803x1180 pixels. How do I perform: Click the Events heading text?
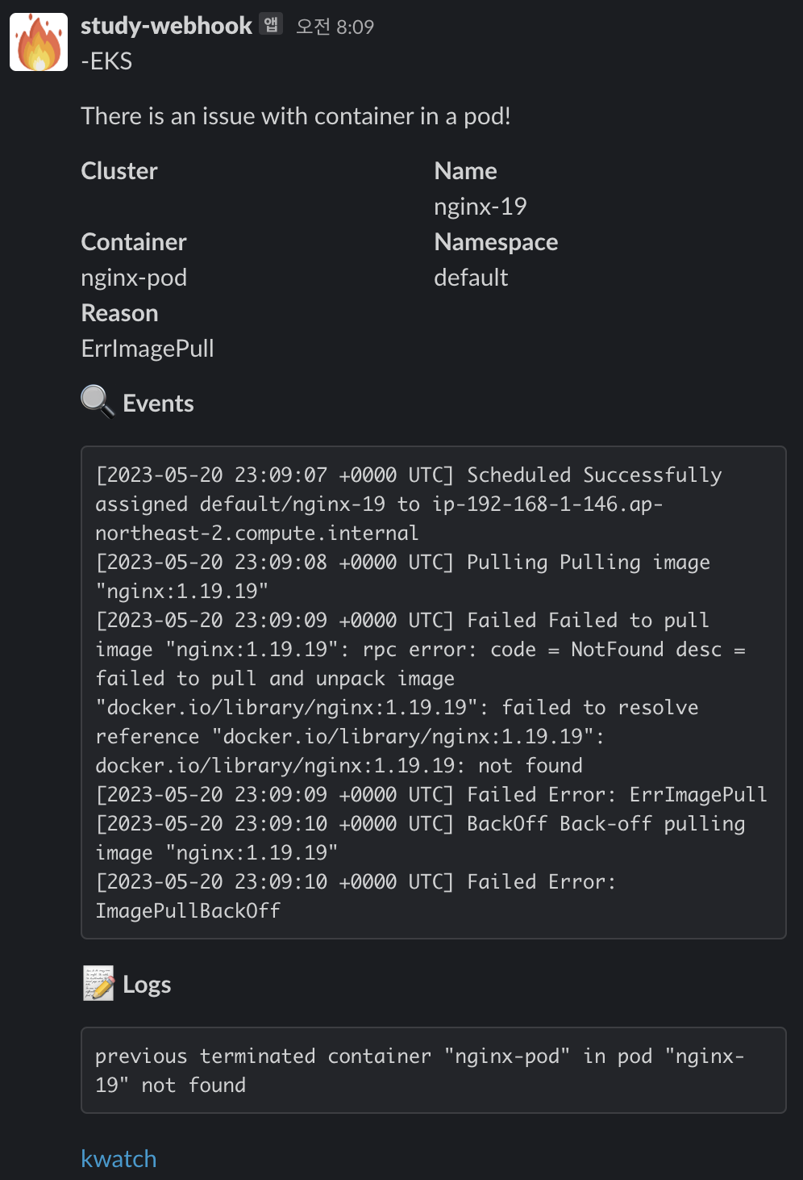[158, 404]
